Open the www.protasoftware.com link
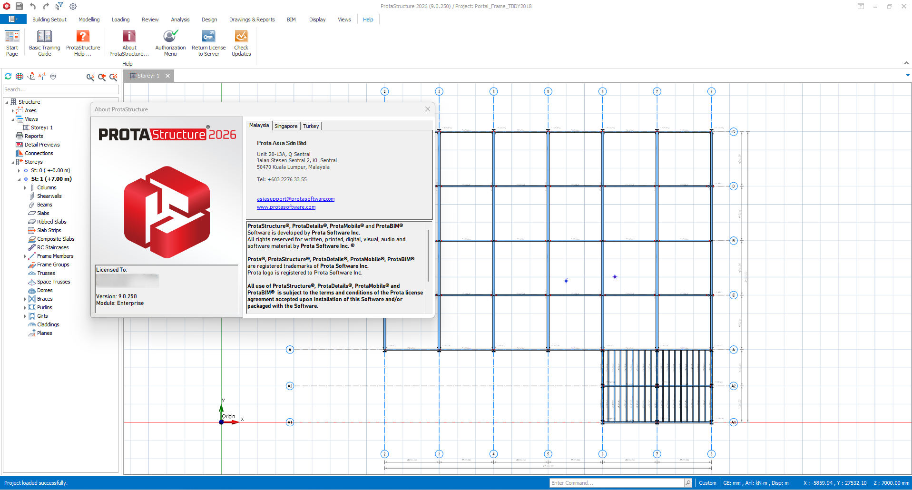Screen dimensions: 912x490 click(286, 207)
